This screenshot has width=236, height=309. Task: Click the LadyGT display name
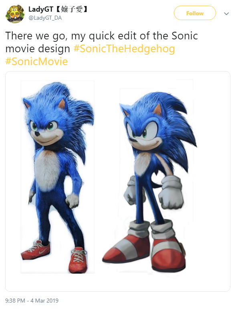41,9
